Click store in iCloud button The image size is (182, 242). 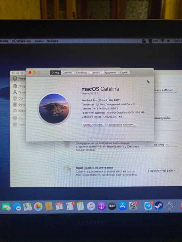click(165, 90)
